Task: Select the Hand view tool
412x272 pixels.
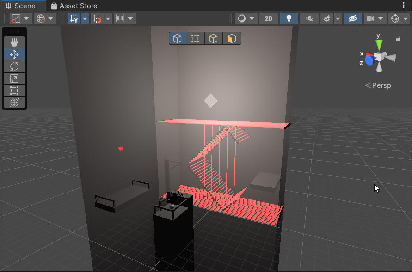Action: 14,42
